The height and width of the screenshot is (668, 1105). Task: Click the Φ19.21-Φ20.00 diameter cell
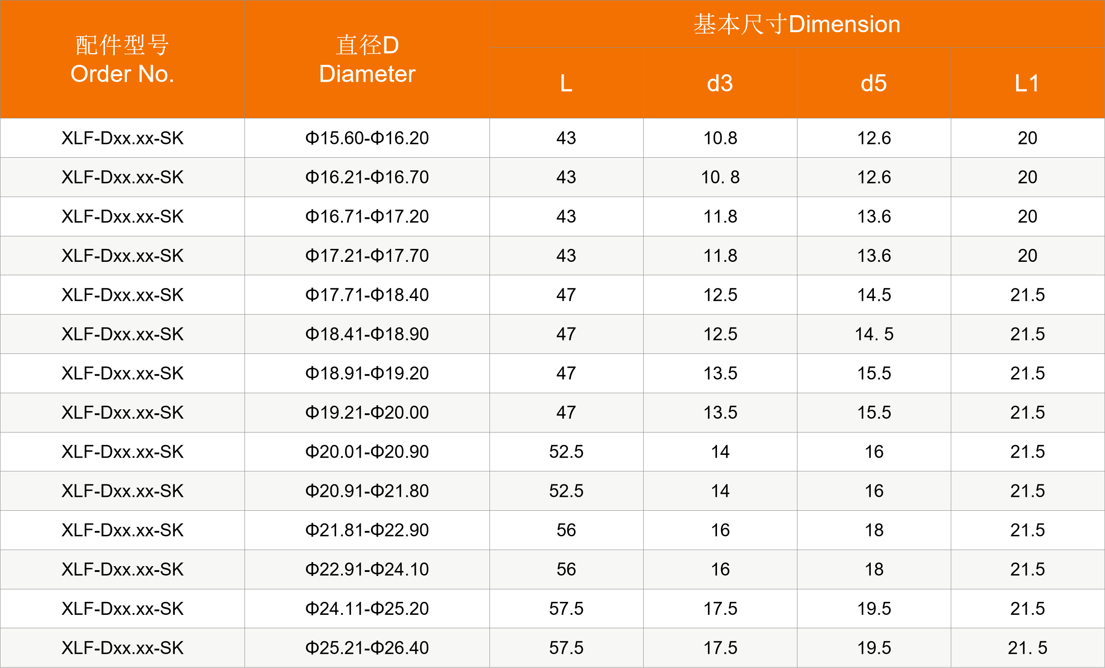(x=367, y=412)
